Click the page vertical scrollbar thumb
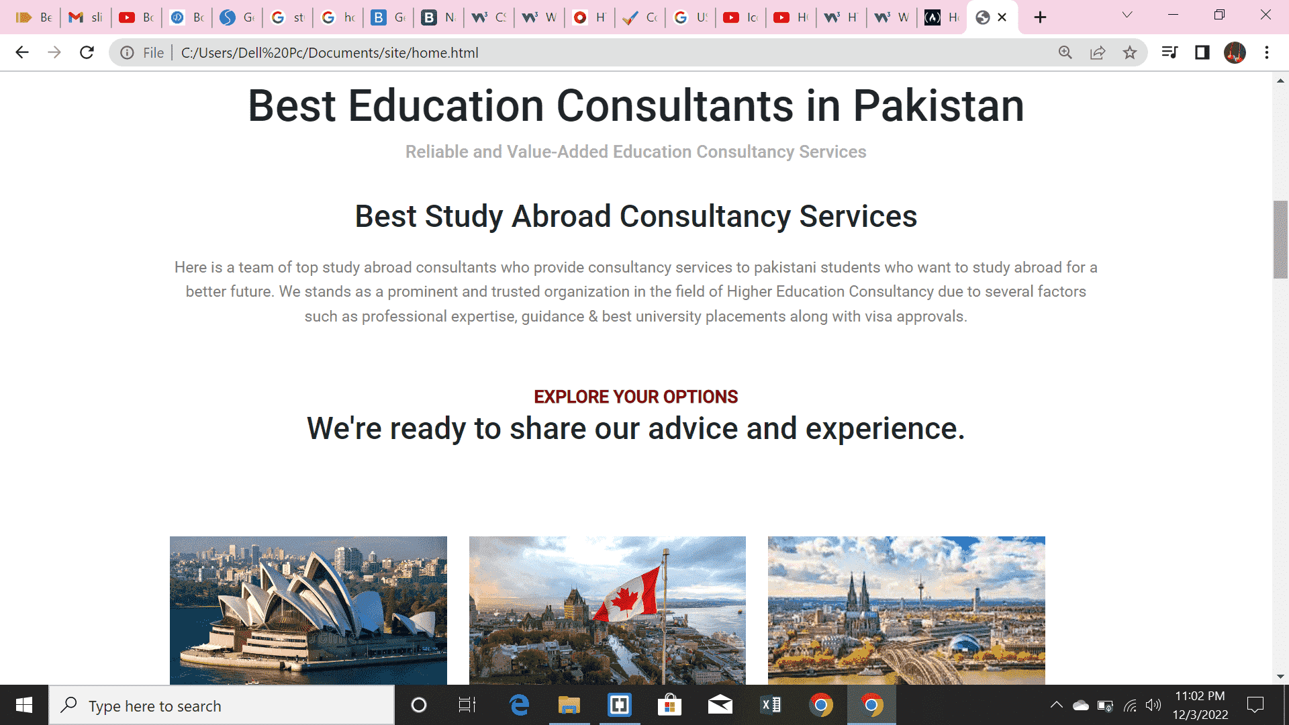Screen dimensions: 1289x725 [1280, 239]
